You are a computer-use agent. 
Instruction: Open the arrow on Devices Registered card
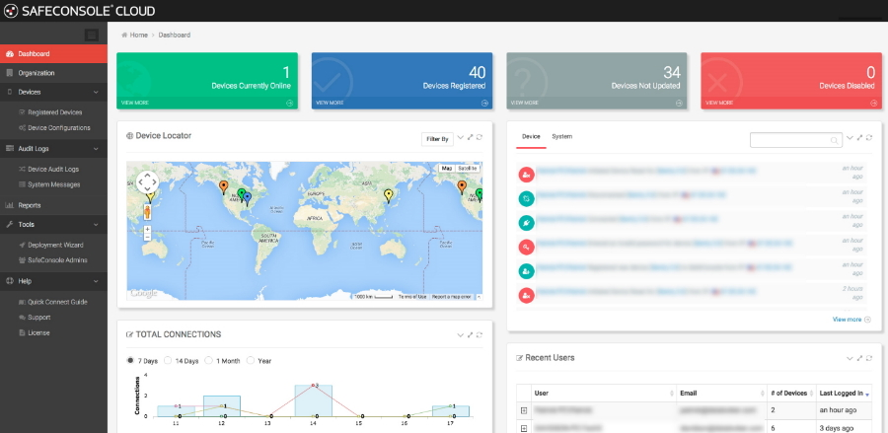484,103
